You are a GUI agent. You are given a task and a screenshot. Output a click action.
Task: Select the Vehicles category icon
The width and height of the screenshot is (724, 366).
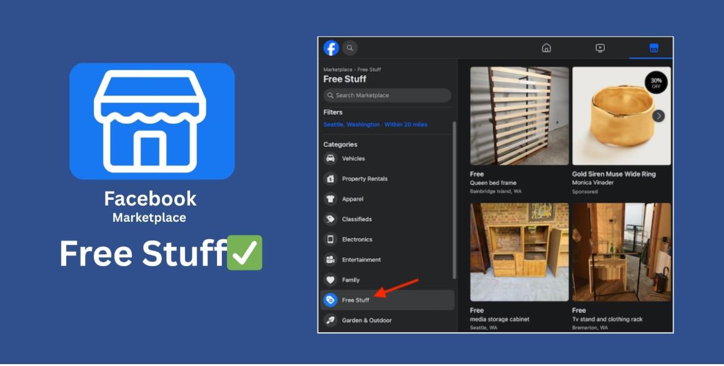331,159
